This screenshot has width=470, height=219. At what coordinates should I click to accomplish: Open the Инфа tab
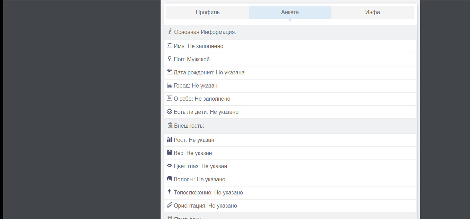pos(372,12)
